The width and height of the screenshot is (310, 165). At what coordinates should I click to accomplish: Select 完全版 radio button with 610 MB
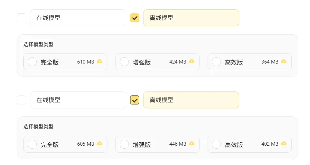point(32,62)
